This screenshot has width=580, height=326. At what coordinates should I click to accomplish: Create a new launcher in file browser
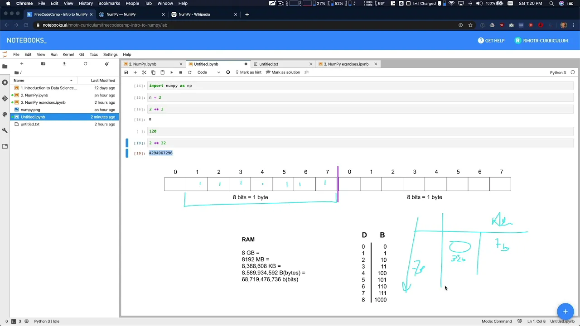21,64
